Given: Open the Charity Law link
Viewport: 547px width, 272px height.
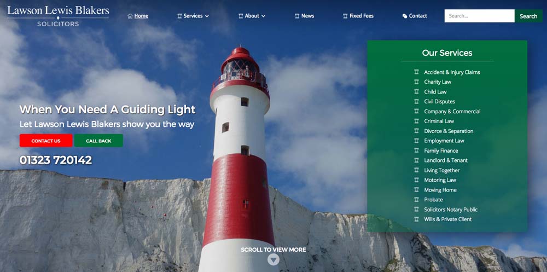Looking at the screenshot, I should click(x=438, y=82).
